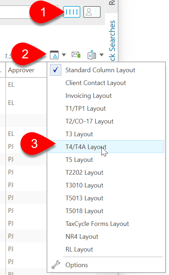The image size is (169, 275).
Task: Click the email envelope icon
Action: pos(76,55)
